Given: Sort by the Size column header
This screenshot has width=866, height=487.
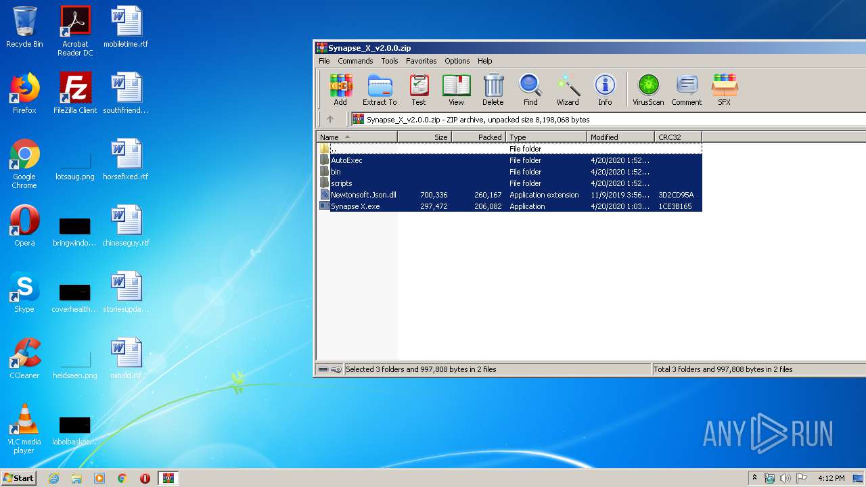Looking at the screenshot, I should click(424, 137).
